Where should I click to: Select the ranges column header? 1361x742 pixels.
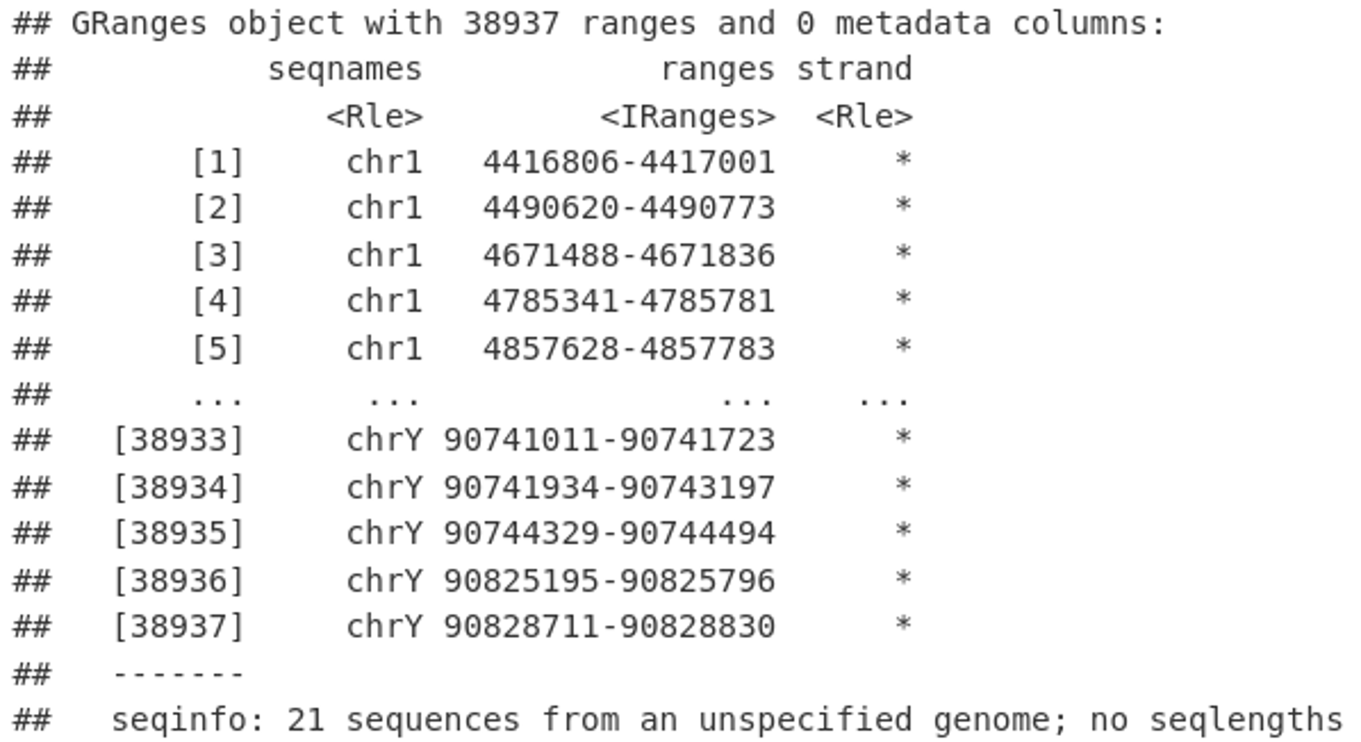(x=718, y=71)
